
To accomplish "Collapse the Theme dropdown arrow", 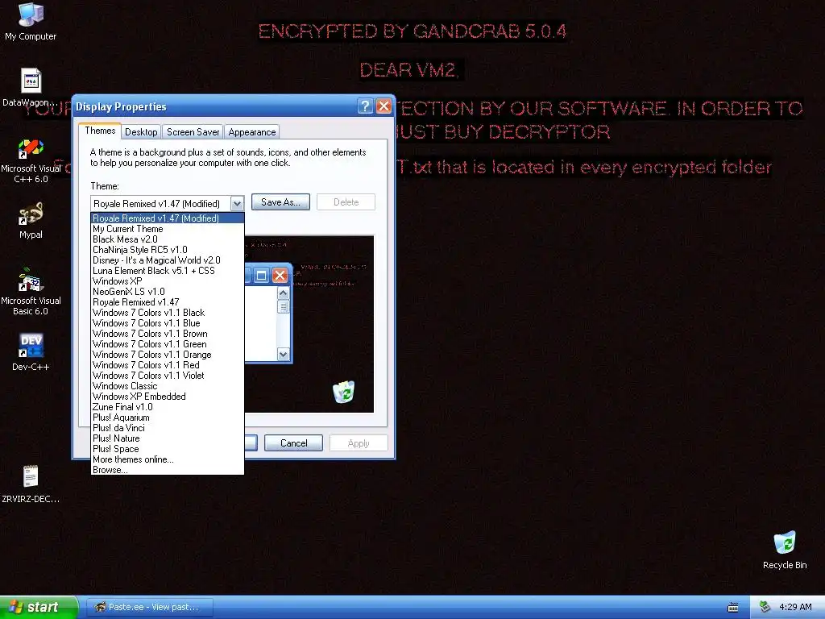I will (238, 203).
